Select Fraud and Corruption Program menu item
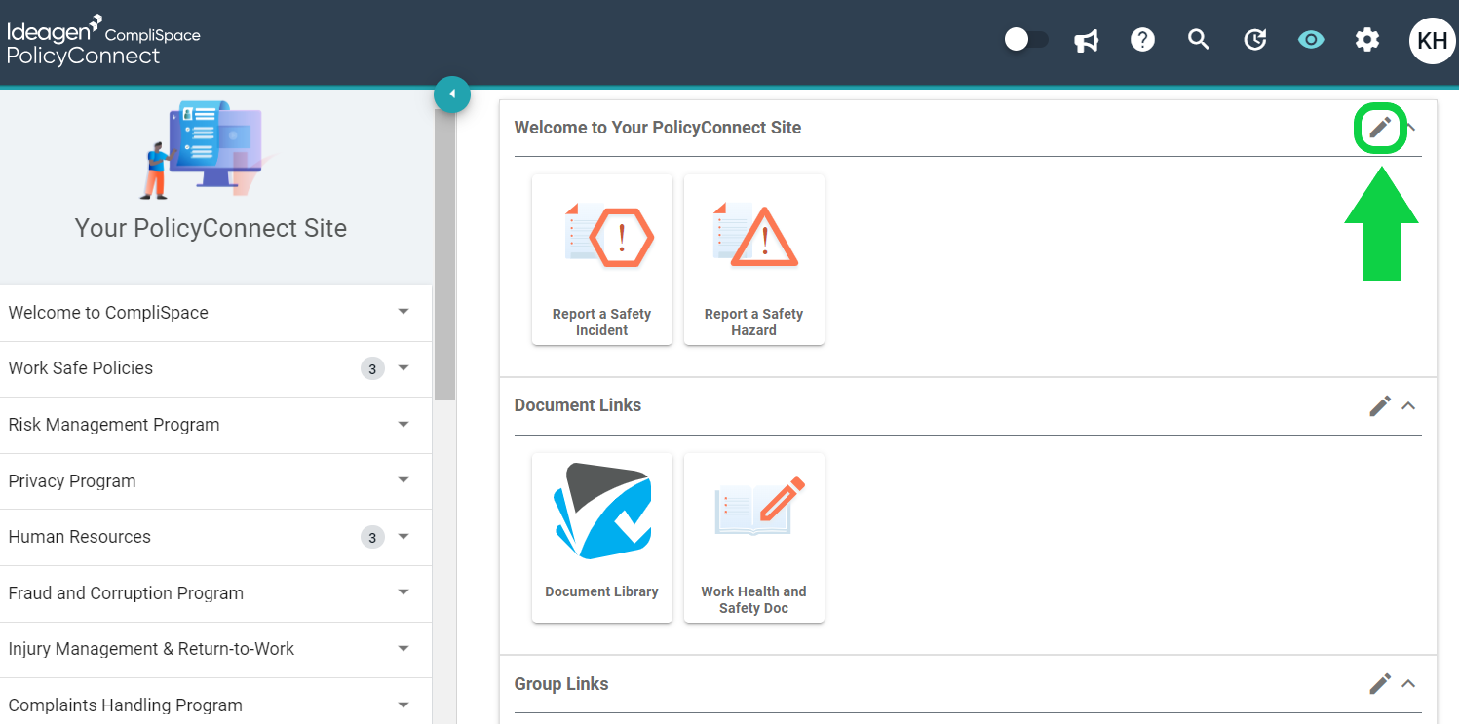This screenshot has height=724, width=1459. tap(215, 593)
